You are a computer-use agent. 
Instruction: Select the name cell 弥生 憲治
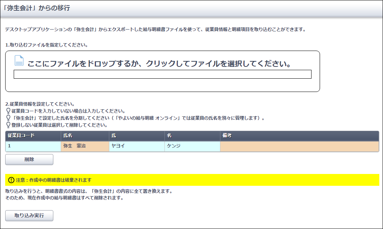pos(85,146)
